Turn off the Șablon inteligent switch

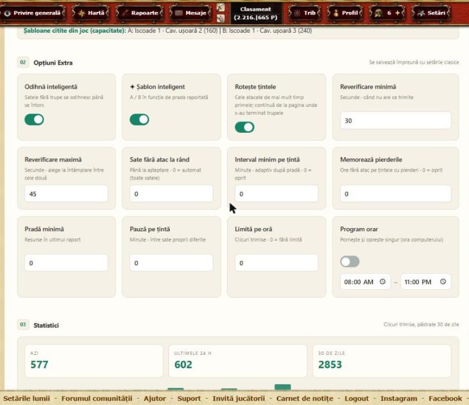point(140,120)
